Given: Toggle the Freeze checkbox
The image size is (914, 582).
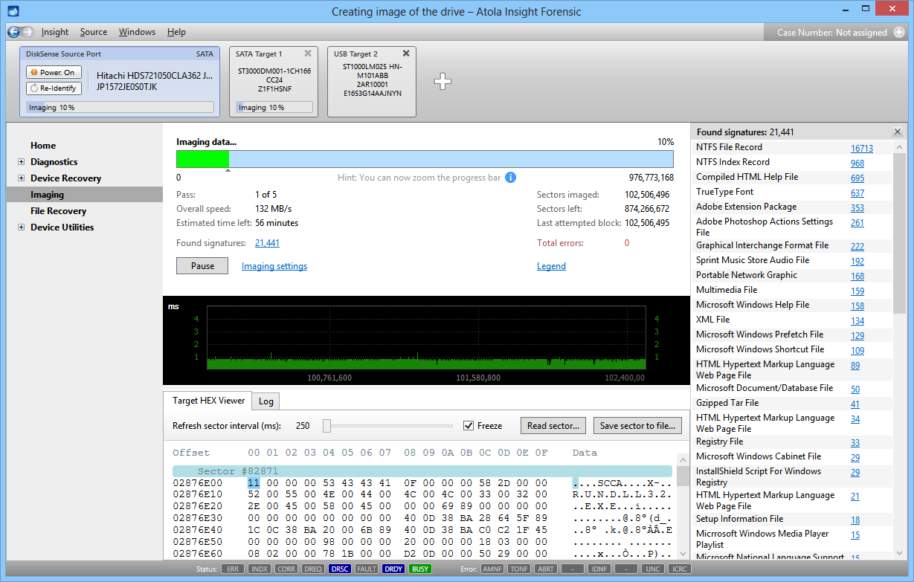Looking at the screenshot, I should tap(469, 426).
